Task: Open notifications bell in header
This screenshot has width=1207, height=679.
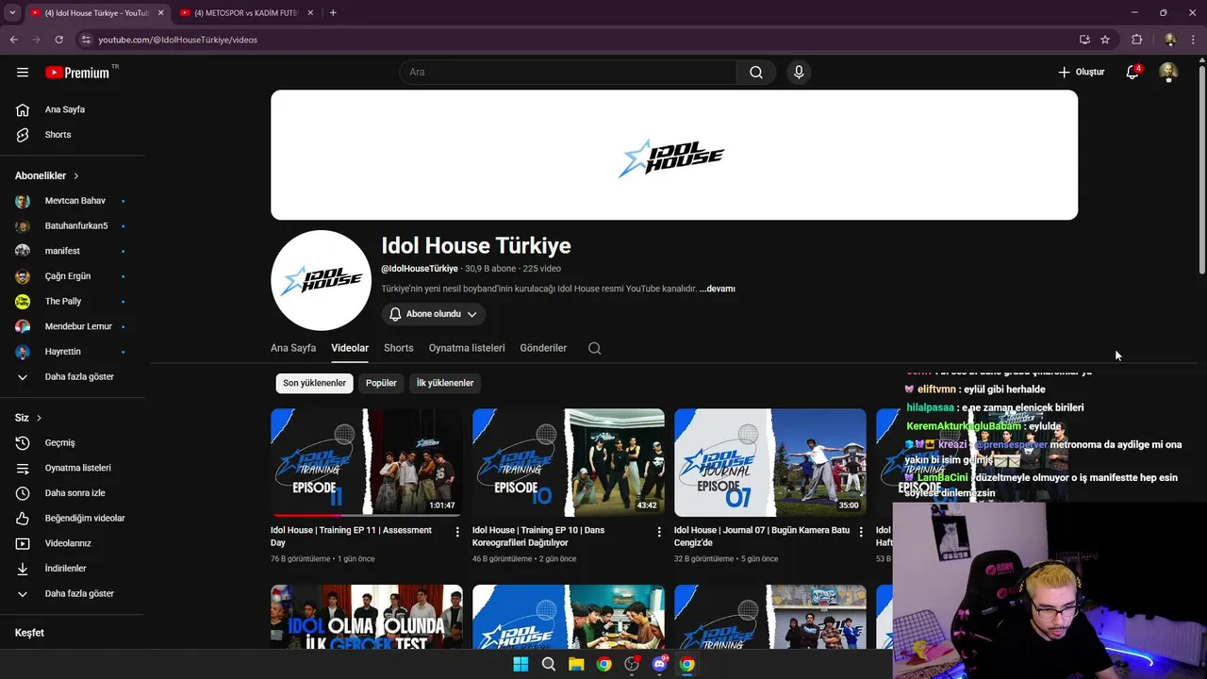Action: (1133, 72)
